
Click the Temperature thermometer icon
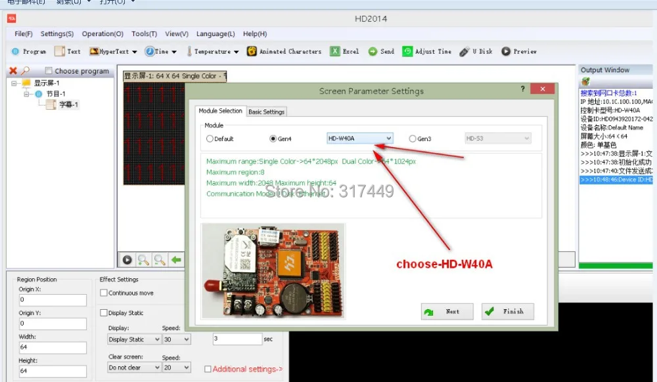[189, 51]
